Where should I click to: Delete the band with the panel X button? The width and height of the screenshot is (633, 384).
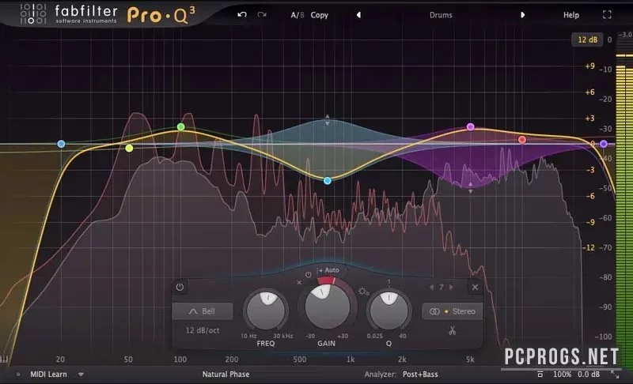(475, 288)
